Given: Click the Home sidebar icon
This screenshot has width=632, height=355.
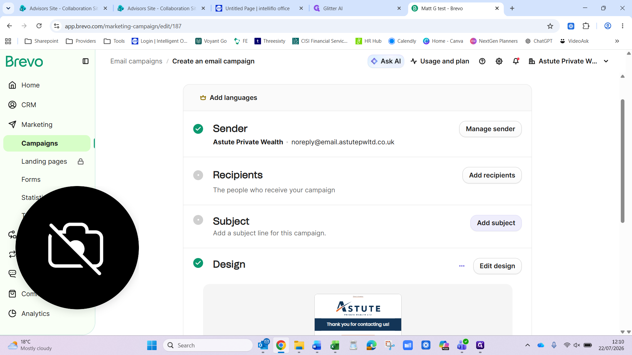Looking at the screenshot, I should tap(12, 85).
